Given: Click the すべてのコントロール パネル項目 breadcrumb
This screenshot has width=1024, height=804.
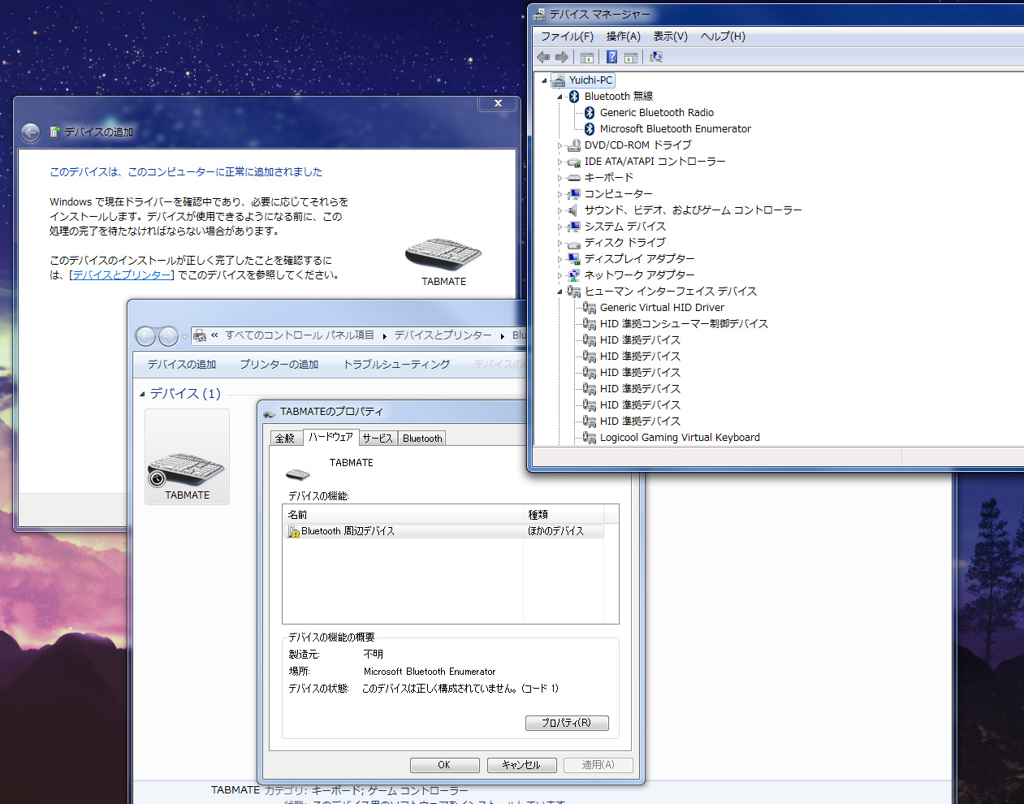Looking at the screenshot, I should 300,335.
